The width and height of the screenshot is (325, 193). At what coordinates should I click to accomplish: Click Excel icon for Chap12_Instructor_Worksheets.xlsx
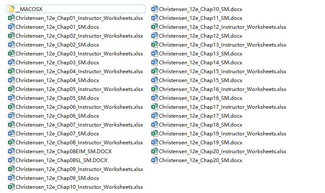[155, 27]
